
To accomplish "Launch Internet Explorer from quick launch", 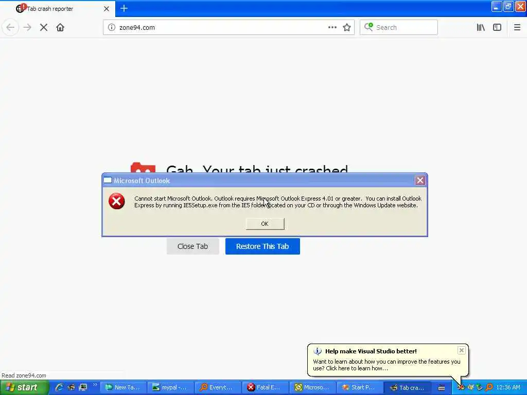I will (x=59, y=387).
